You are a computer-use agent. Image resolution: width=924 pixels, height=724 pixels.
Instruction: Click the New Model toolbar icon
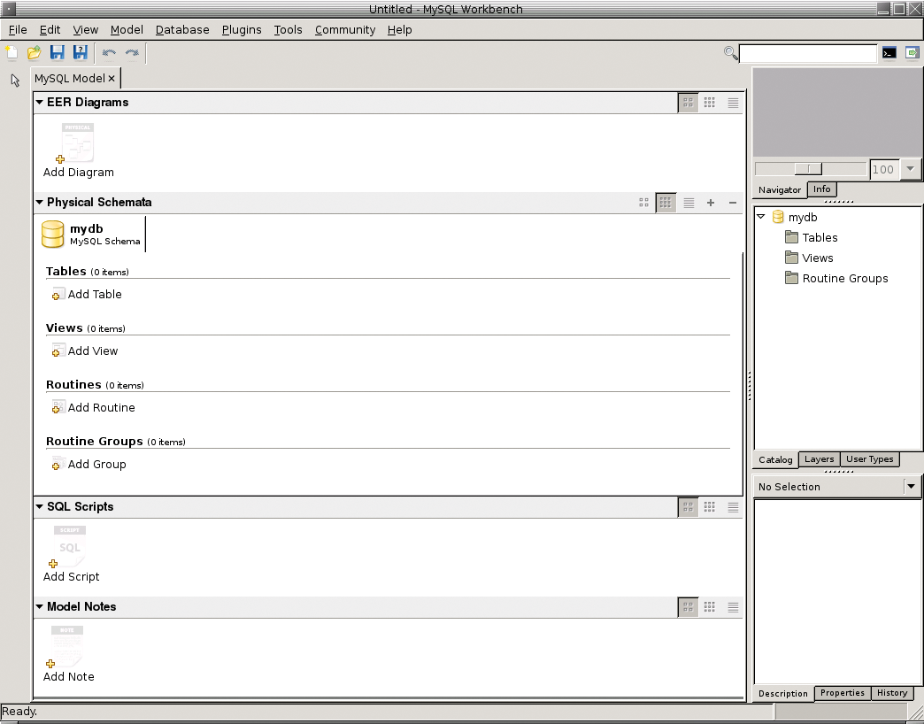(x=12, y=53)
